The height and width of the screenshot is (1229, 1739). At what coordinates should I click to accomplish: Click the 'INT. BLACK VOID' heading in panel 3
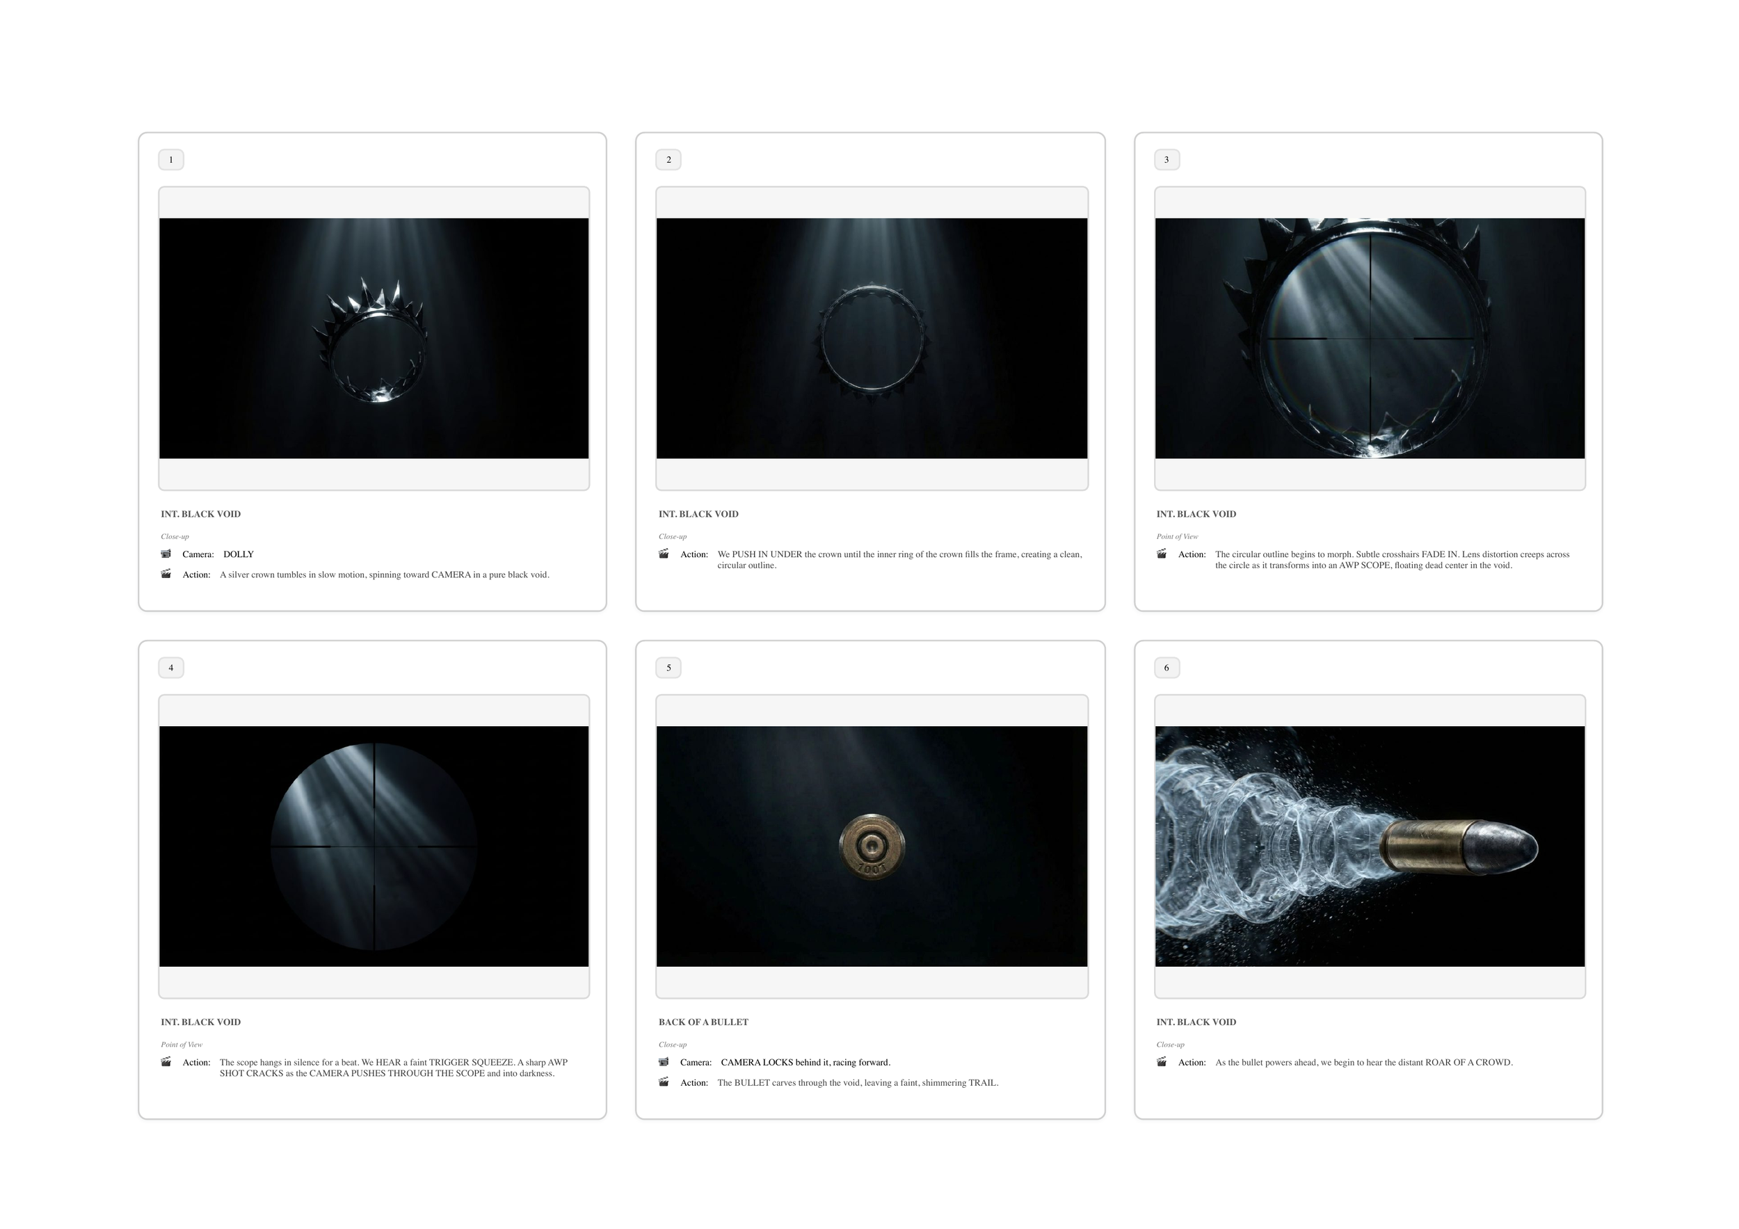click(x=1196, y=514)
